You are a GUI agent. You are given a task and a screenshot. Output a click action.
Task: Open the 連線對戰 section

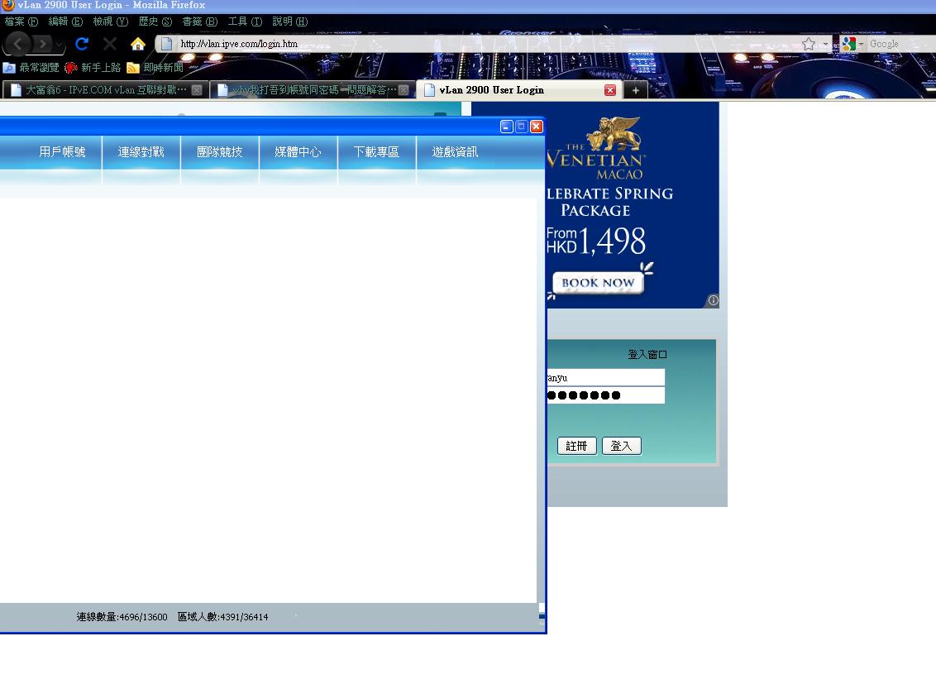click(141, 152)
